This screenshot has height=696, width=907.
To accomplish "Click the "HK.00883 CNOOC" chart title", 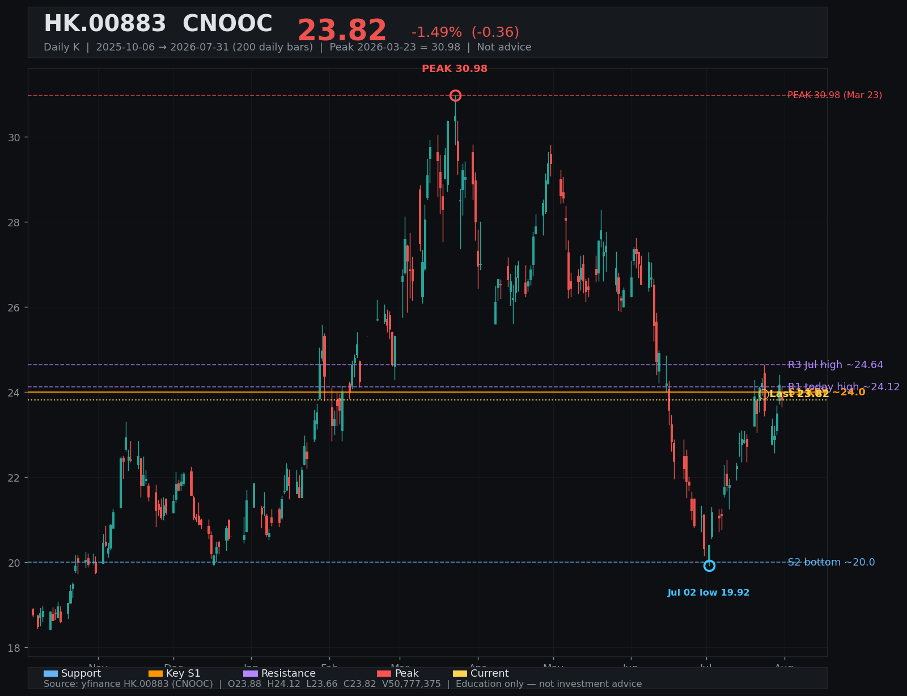I will point(158,24).
